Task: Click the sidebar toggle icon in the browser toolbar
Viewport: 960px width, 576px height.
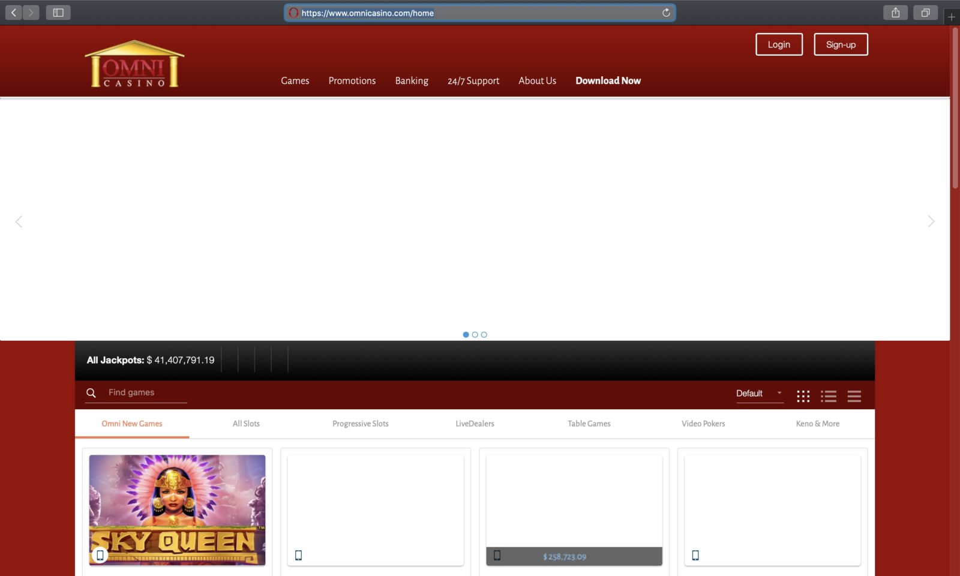Action: click(58, 12)
